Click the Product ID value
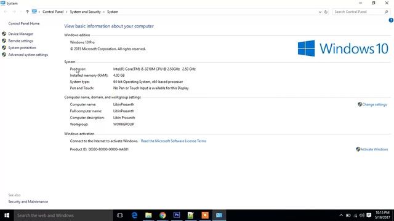Image resolution: width=394 pixels, height=221 pixels. point(108,149)
